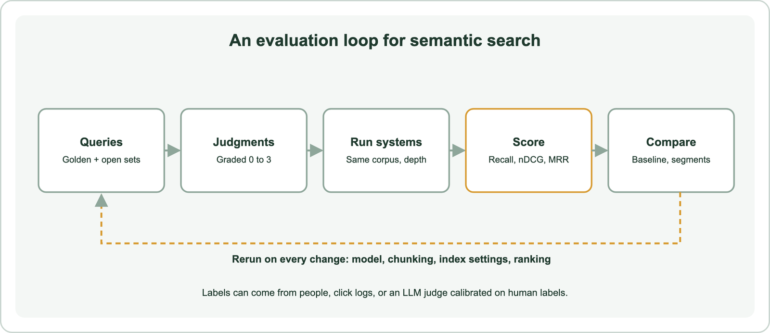Click the "Graded 0 to 3" subtitle
Viewport: 770px width, 333px height.
pyautogui.click(x=244, y=160)
